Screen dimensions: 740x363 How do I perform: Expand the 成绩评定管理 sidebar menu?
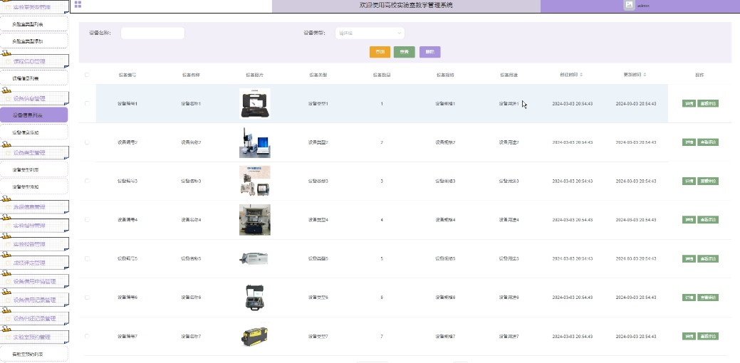click(x=34, y=263)
